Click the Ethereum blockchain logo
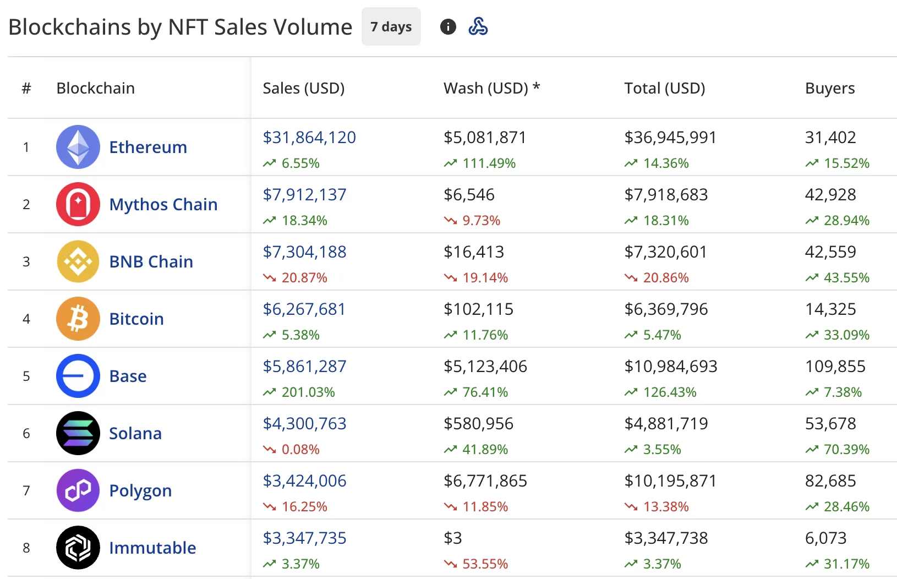The height and width of the screenshot is (579, 897). (x=78, y=147)
